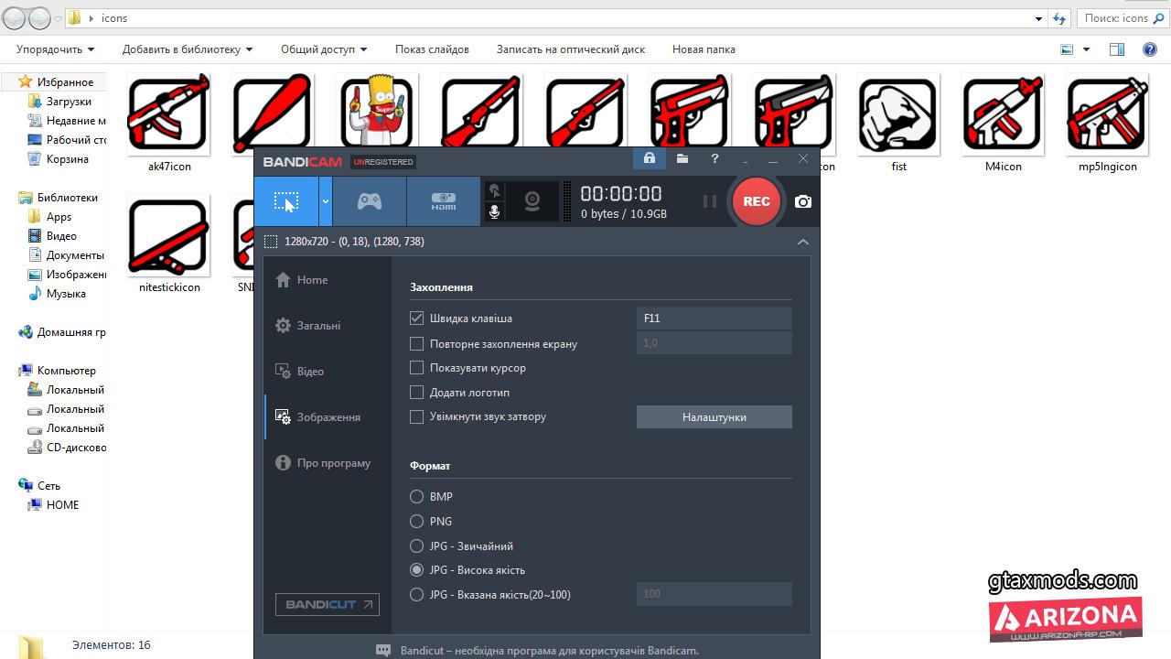Choose PNG image format
Viewport: 1171px width, 659px height.
click(417, 522)
